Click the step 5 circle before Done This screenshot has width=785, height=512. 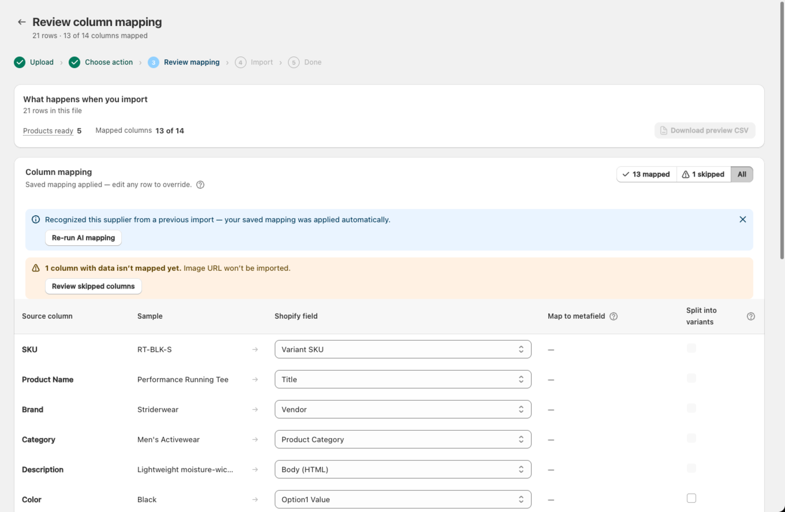click(294, 62)
